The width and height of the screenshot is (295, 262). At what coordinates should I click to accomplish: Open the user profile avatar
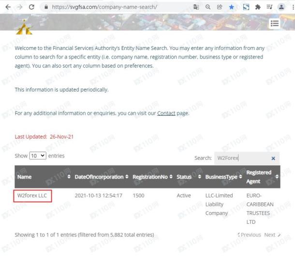click(281, 7)
